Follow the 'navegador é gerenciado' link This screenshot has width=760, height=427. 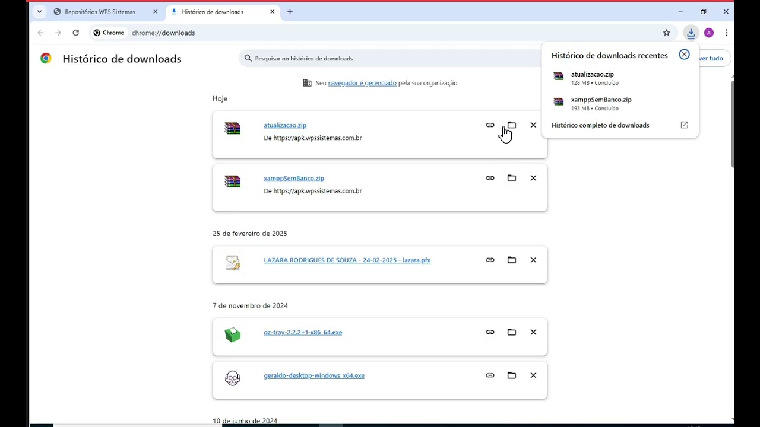pyautogui.click(x=362, y=83)
